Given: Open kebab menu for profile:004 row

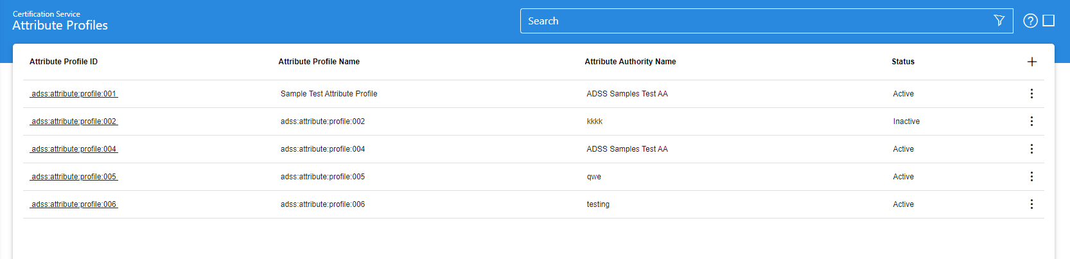Looking at the screenshot, I should click(x=1031, y=149).
